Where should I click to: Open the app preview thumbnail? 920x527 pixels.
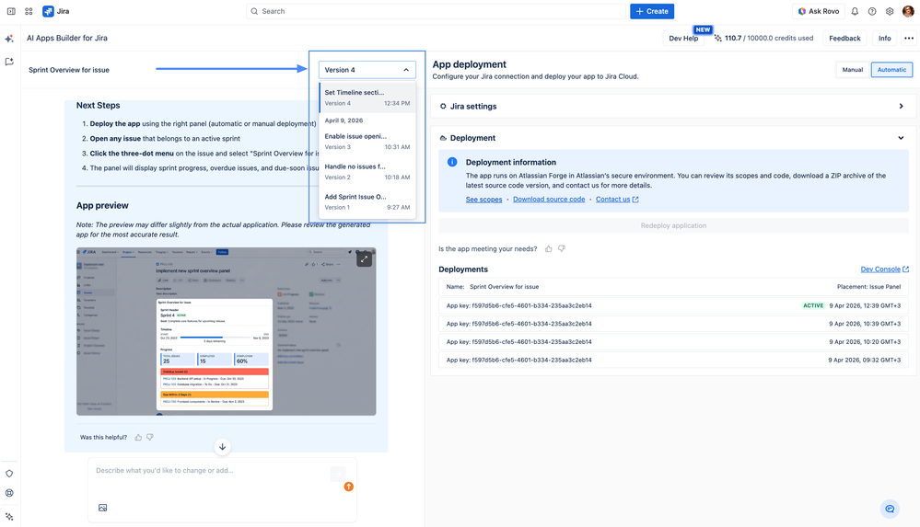226,332
